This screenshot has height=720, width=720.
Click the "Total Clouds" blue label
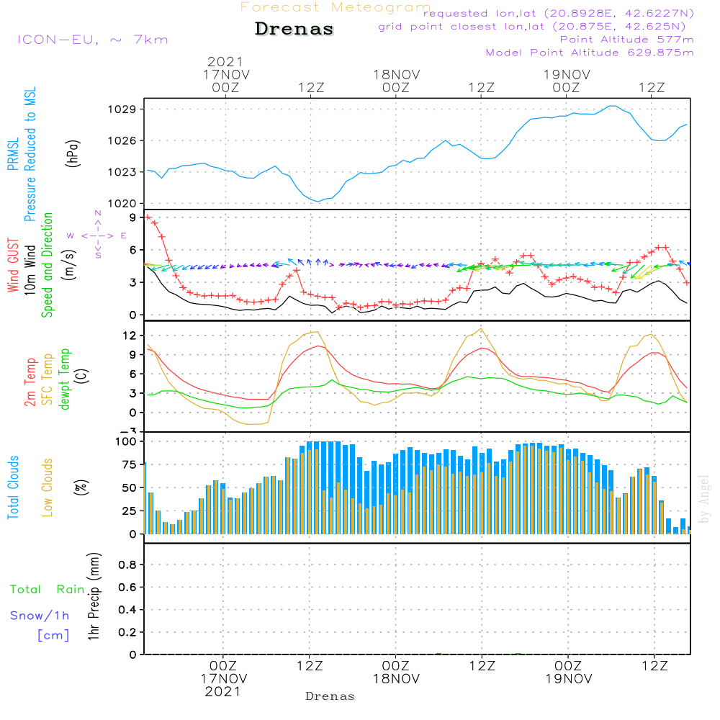coord(13,487)
